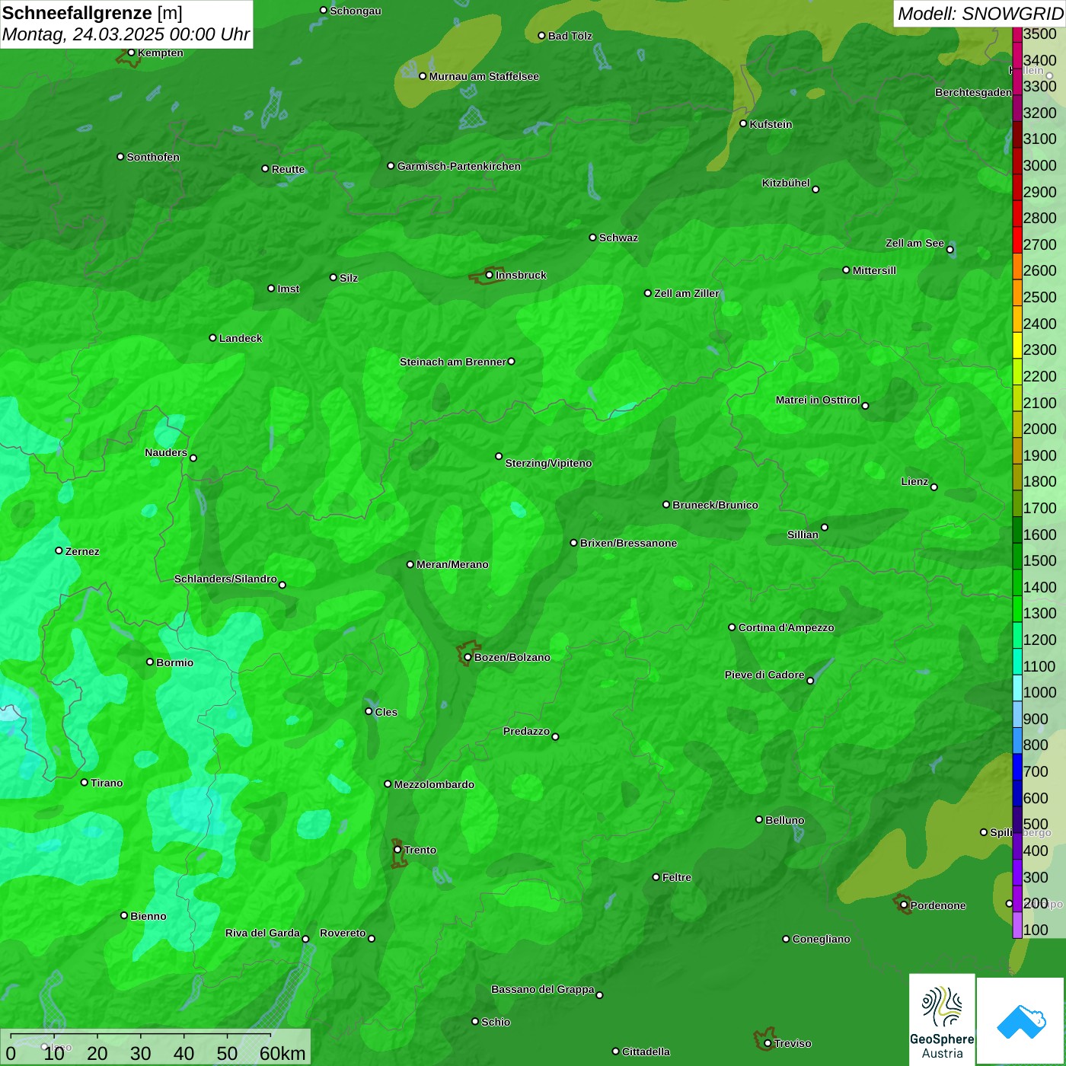Click the Modell: SNOWGRID label

tap(980, 14)
